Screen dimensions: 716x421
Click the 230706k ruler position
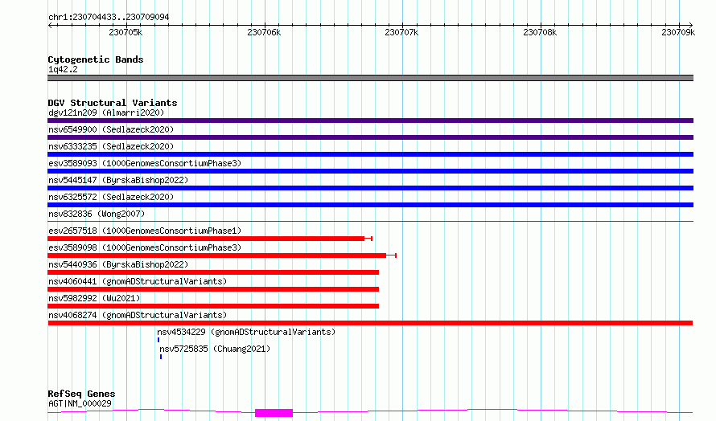[264, 32]
